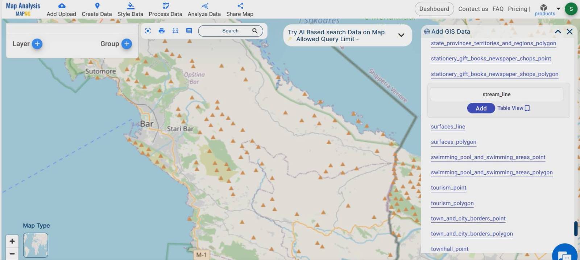The height and width of the screenshot is (260, 580).
Task: Click the globe icon beside Add GIS Data
Action: coord(427,31)
